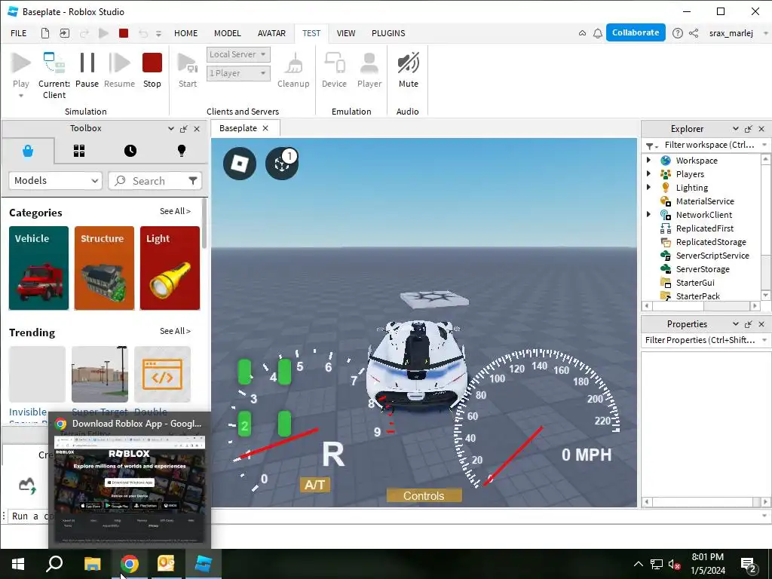Select StarterGui in Explorer
The width and height of the screenshot is (772, 579).
[x=694, y=283]
